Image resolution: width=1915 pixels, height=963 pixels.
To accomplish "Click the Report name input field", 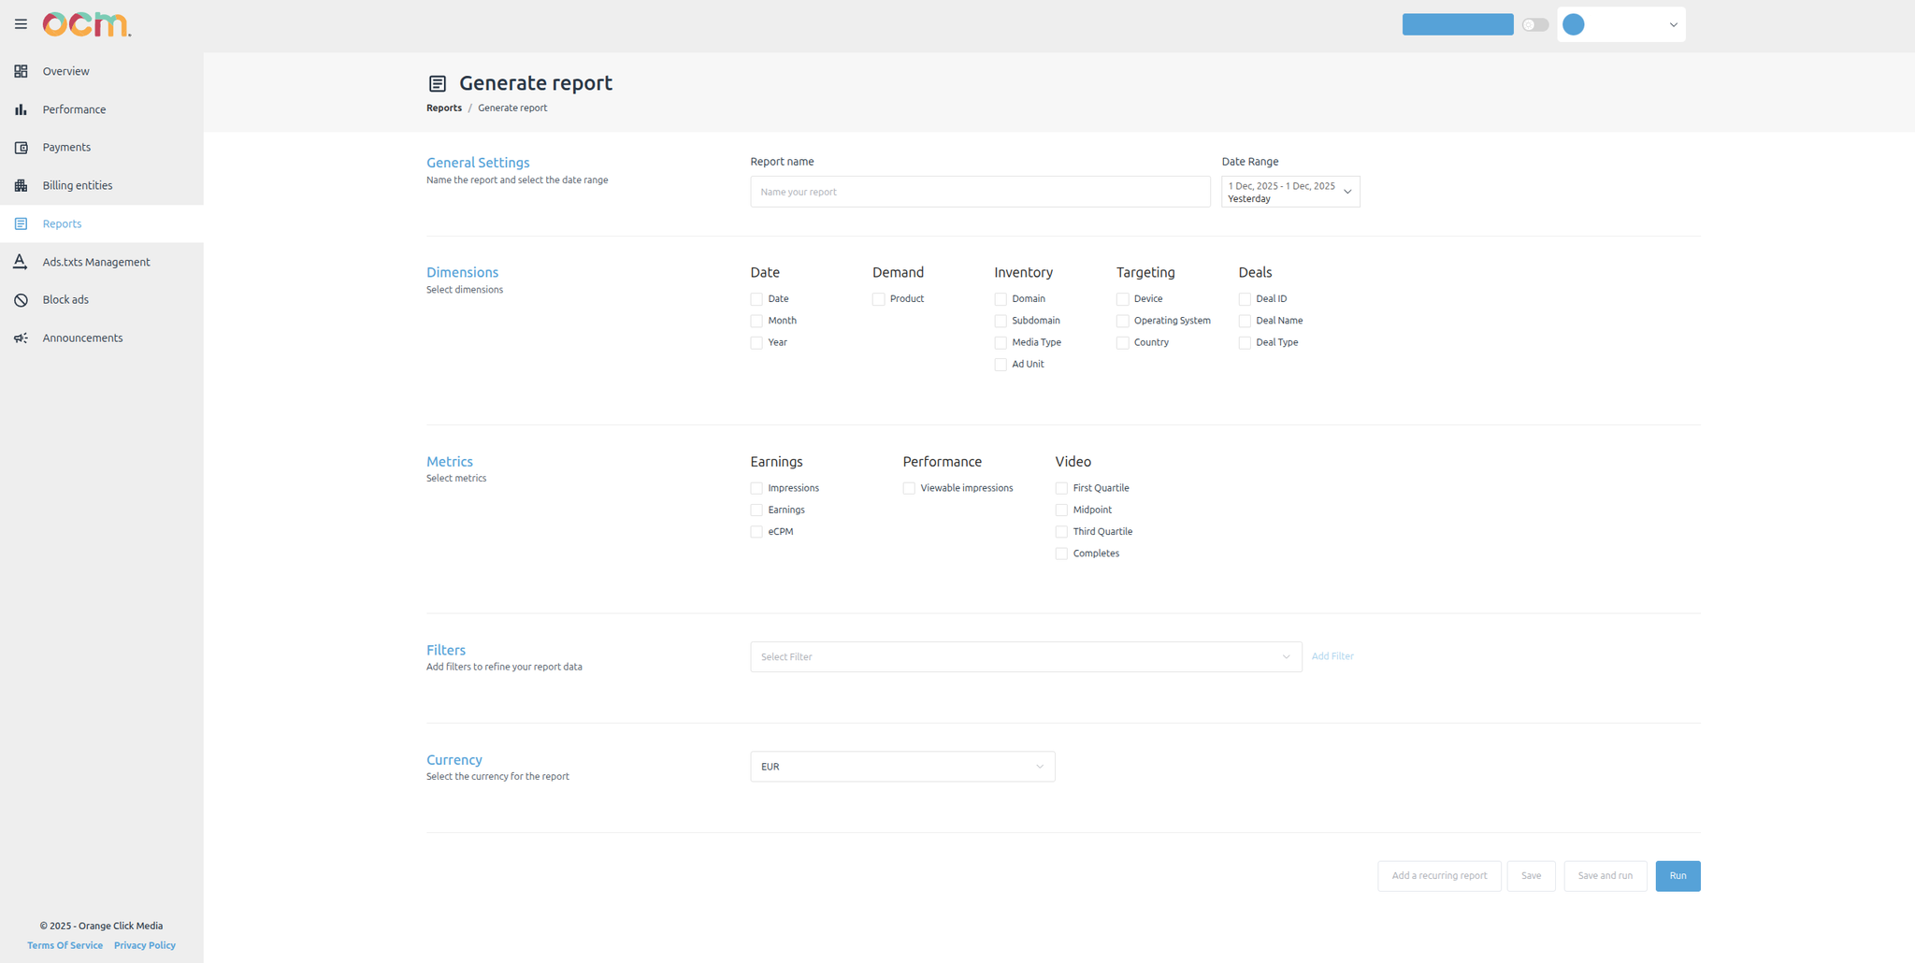I will [x=979, y=192].
